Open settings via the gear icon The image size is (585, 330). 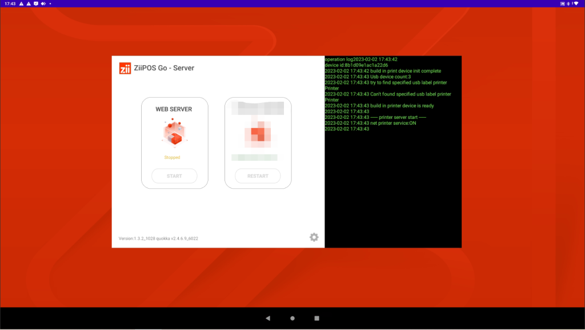pos(314,237)
